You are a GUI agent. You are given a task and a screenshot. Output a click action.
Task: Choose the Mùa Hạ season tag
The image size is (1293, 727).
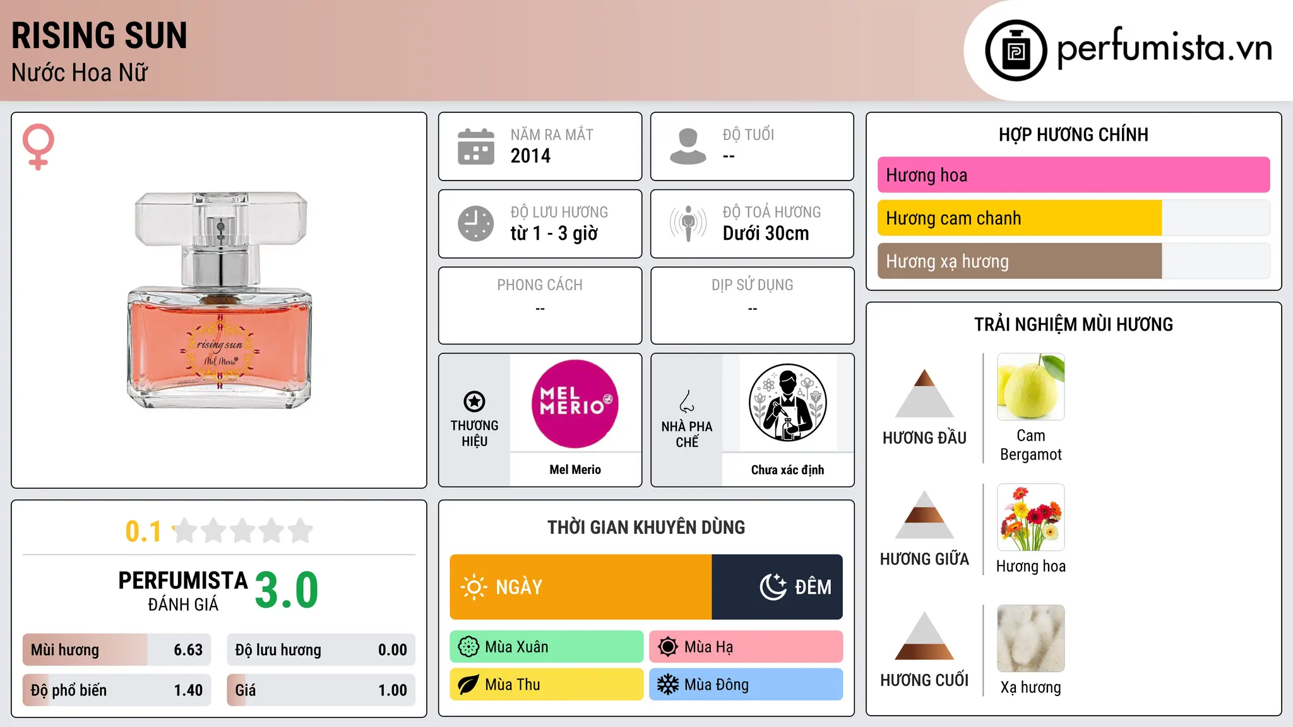(x=746, y=647)
